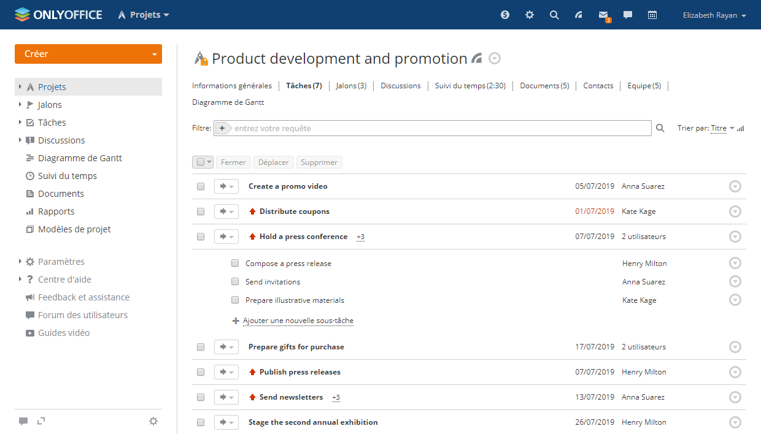Click the sort order icon beside Titre

point(741,129)
